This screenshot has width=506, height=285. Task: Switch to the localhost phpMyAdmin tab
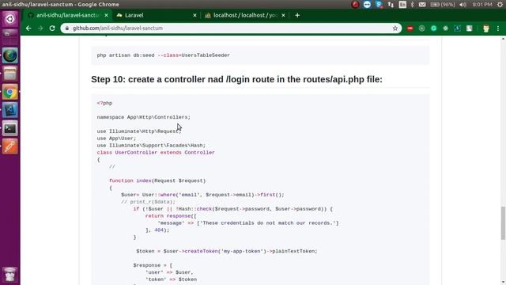(x=245, y=15)
